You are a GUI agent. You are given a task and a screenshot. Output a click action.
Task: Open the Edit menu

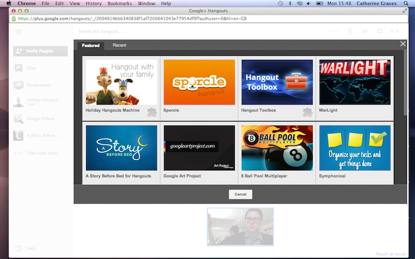[59, 4]
